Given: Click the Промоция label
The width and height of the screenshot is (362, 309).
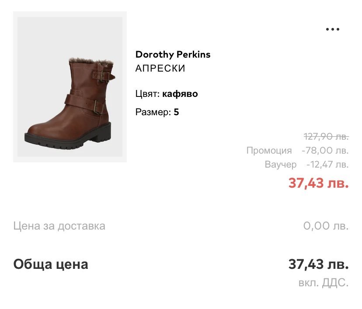Looking at the screenshot, I should click(x=269, y=151).
